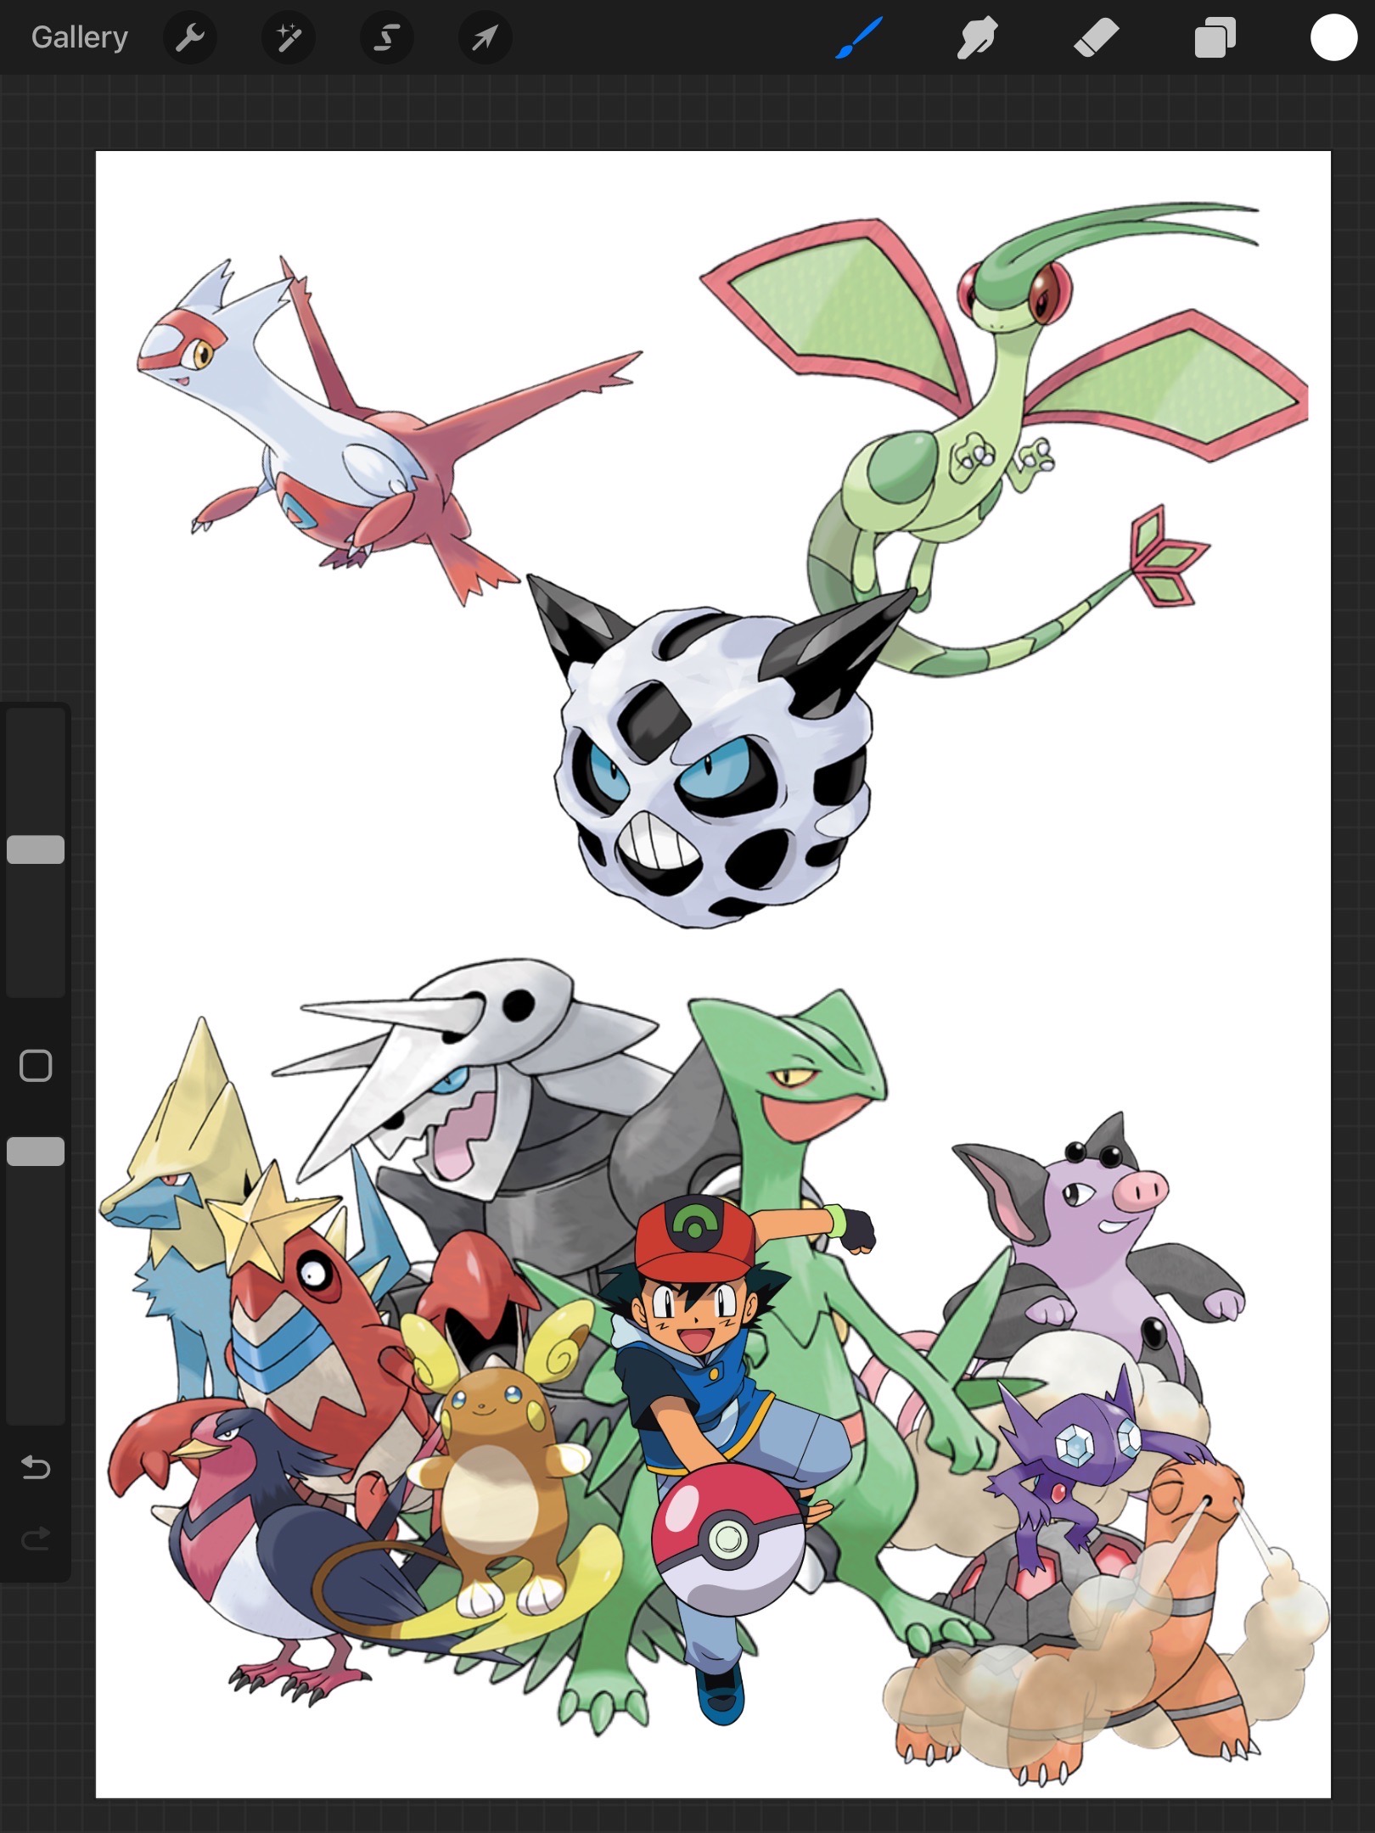
Task: Tap the square modify button in sidebar
Action: 36,1066
